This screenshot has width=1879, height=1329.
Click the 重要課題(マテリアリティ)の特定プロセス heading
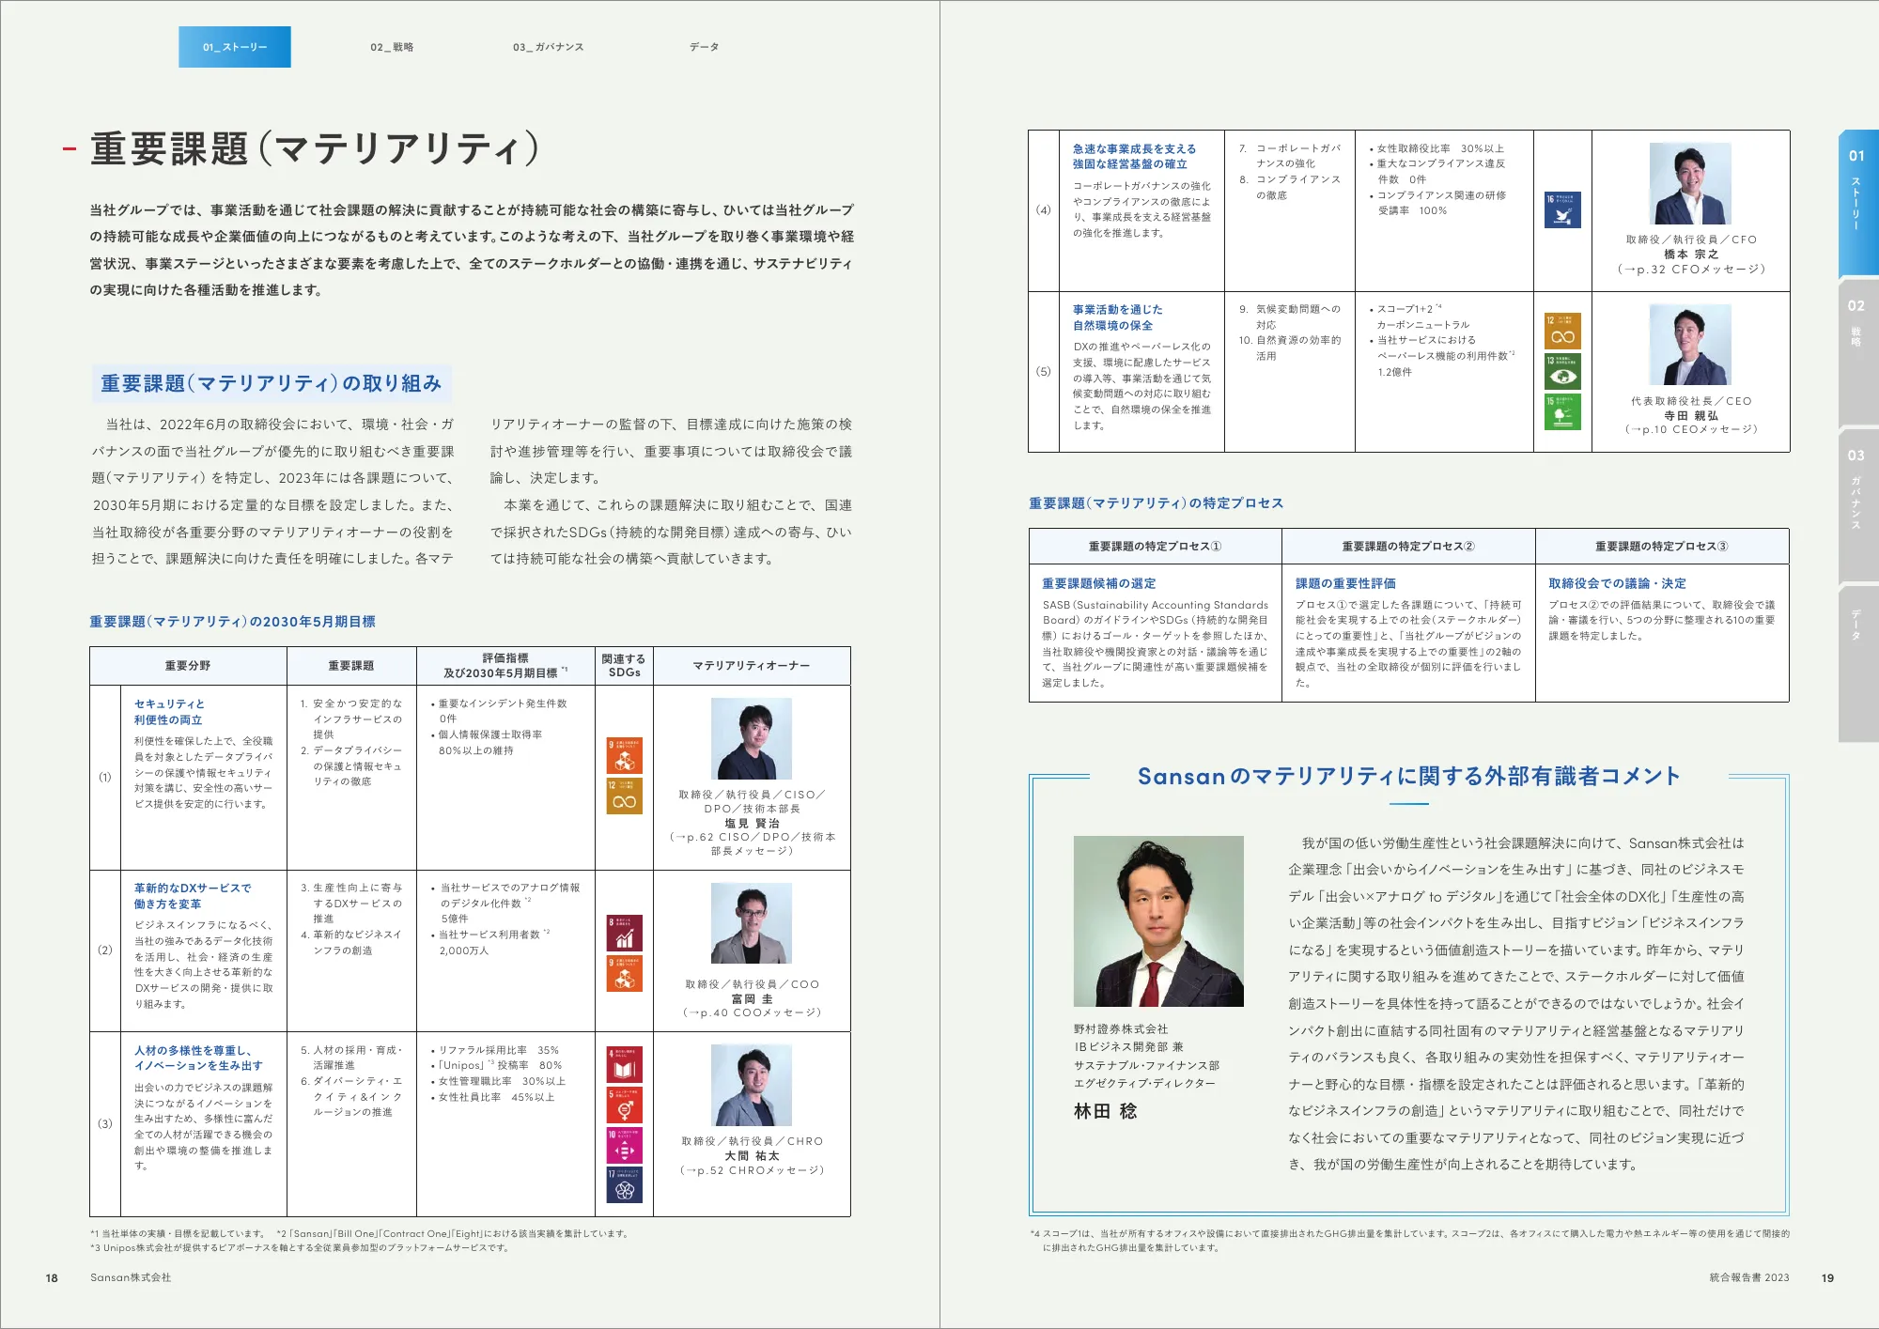point(1156,503)
